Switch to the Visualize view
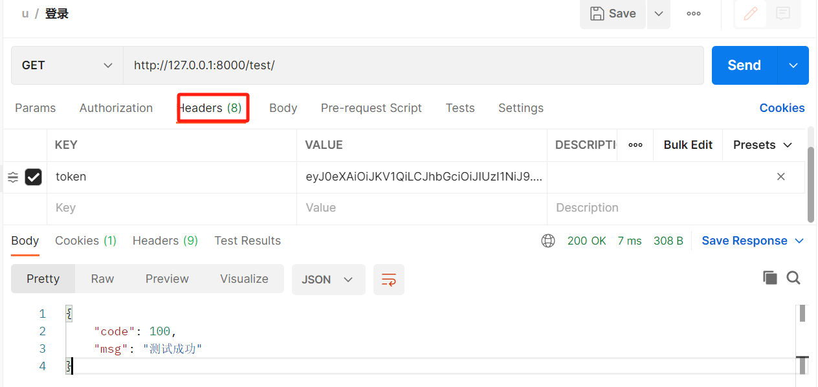This screenshot has width=818, height=387. (x=244, y=279)
